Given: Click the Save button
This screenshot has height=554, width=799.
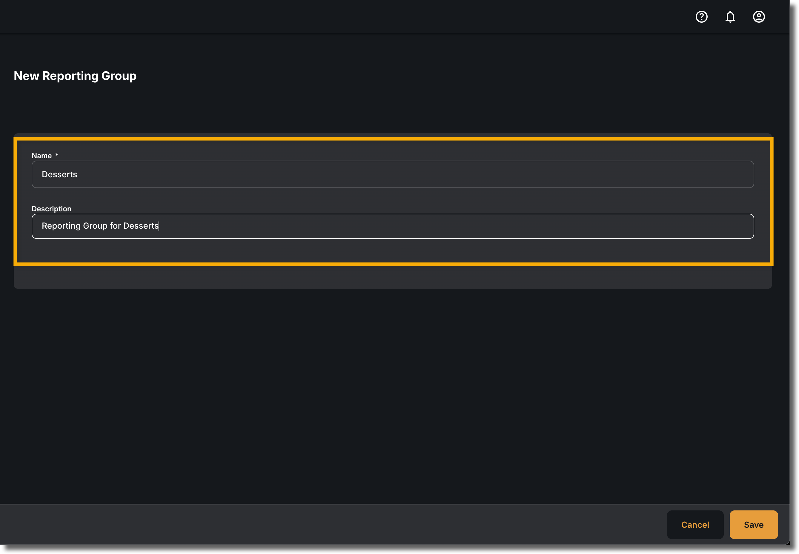Looking at the screenshot, I should (754, 524).
